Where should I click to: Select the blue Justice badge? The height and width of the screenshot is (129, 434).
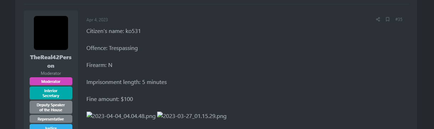coord(51,127)
